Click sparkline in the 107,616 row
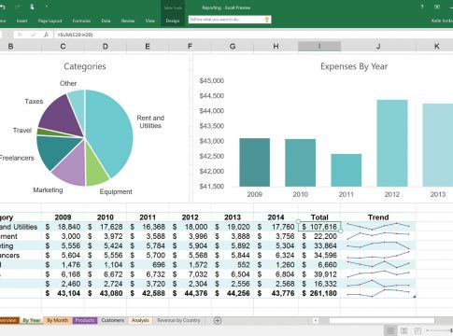Viewport: 453px width, 336px height. (378, 226)
